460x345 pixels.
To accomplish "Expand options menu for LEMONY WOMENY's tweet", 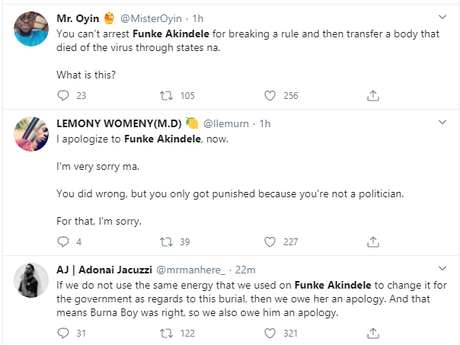I will [x=443, y=123].
